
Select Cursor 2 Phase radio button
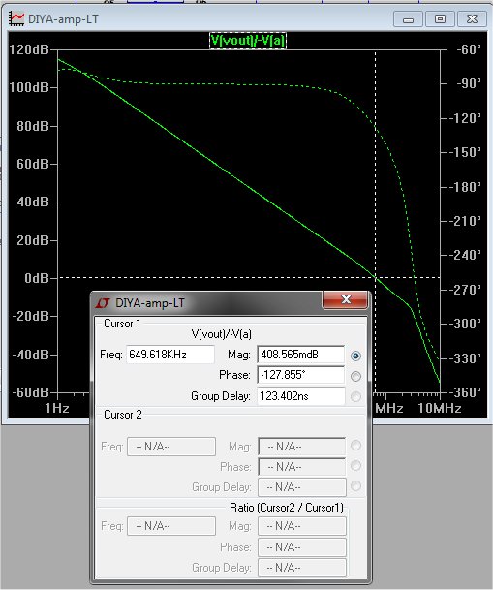(355, 466)
